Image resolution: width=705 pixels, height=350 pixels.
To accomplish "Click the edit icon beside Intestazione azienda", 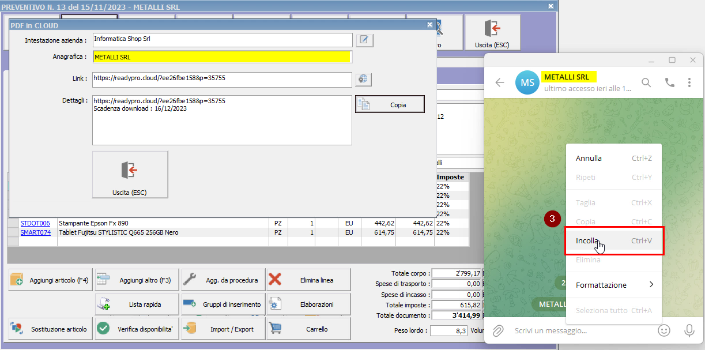I will click(x=365, y=40).
